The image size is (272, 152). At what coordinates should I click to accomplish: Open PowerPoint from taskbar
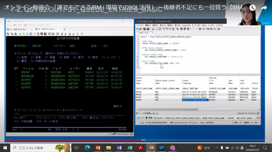[98, 148]
